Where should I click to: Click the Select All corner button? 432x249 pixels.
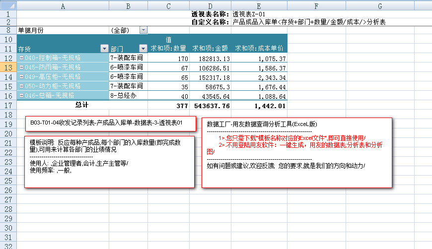[x=8, y=5]
